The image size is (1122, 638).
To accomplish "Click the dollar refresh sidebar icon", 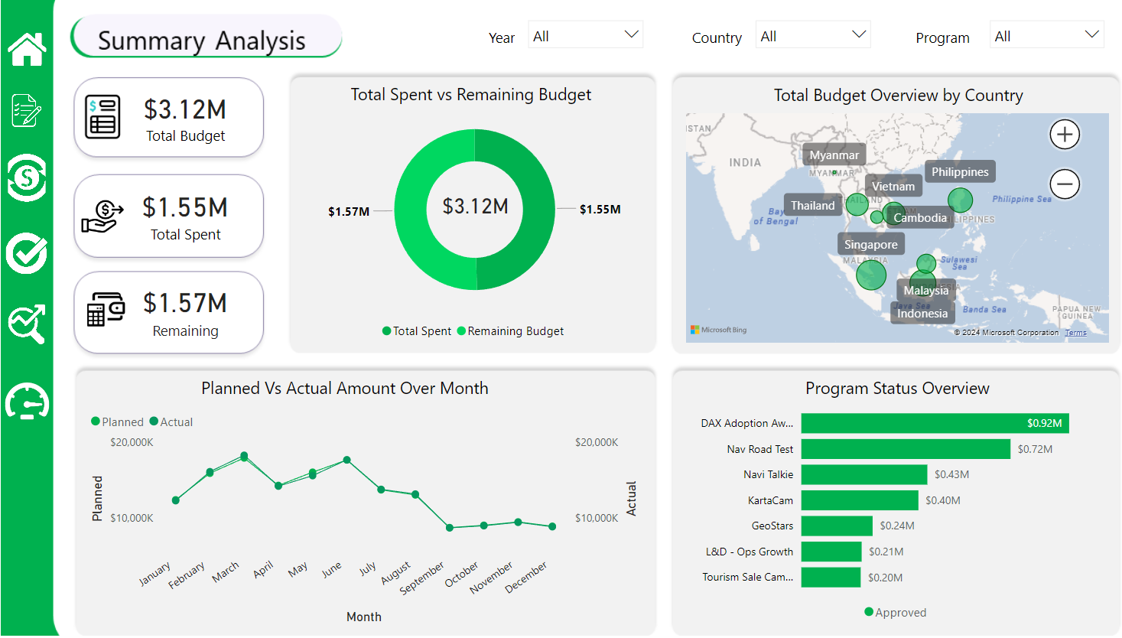I will click(27, 177).
